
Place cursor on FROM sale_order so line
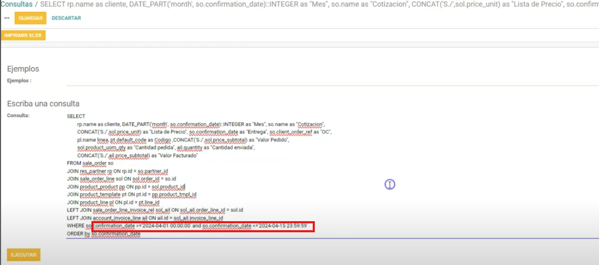(90, 163)
